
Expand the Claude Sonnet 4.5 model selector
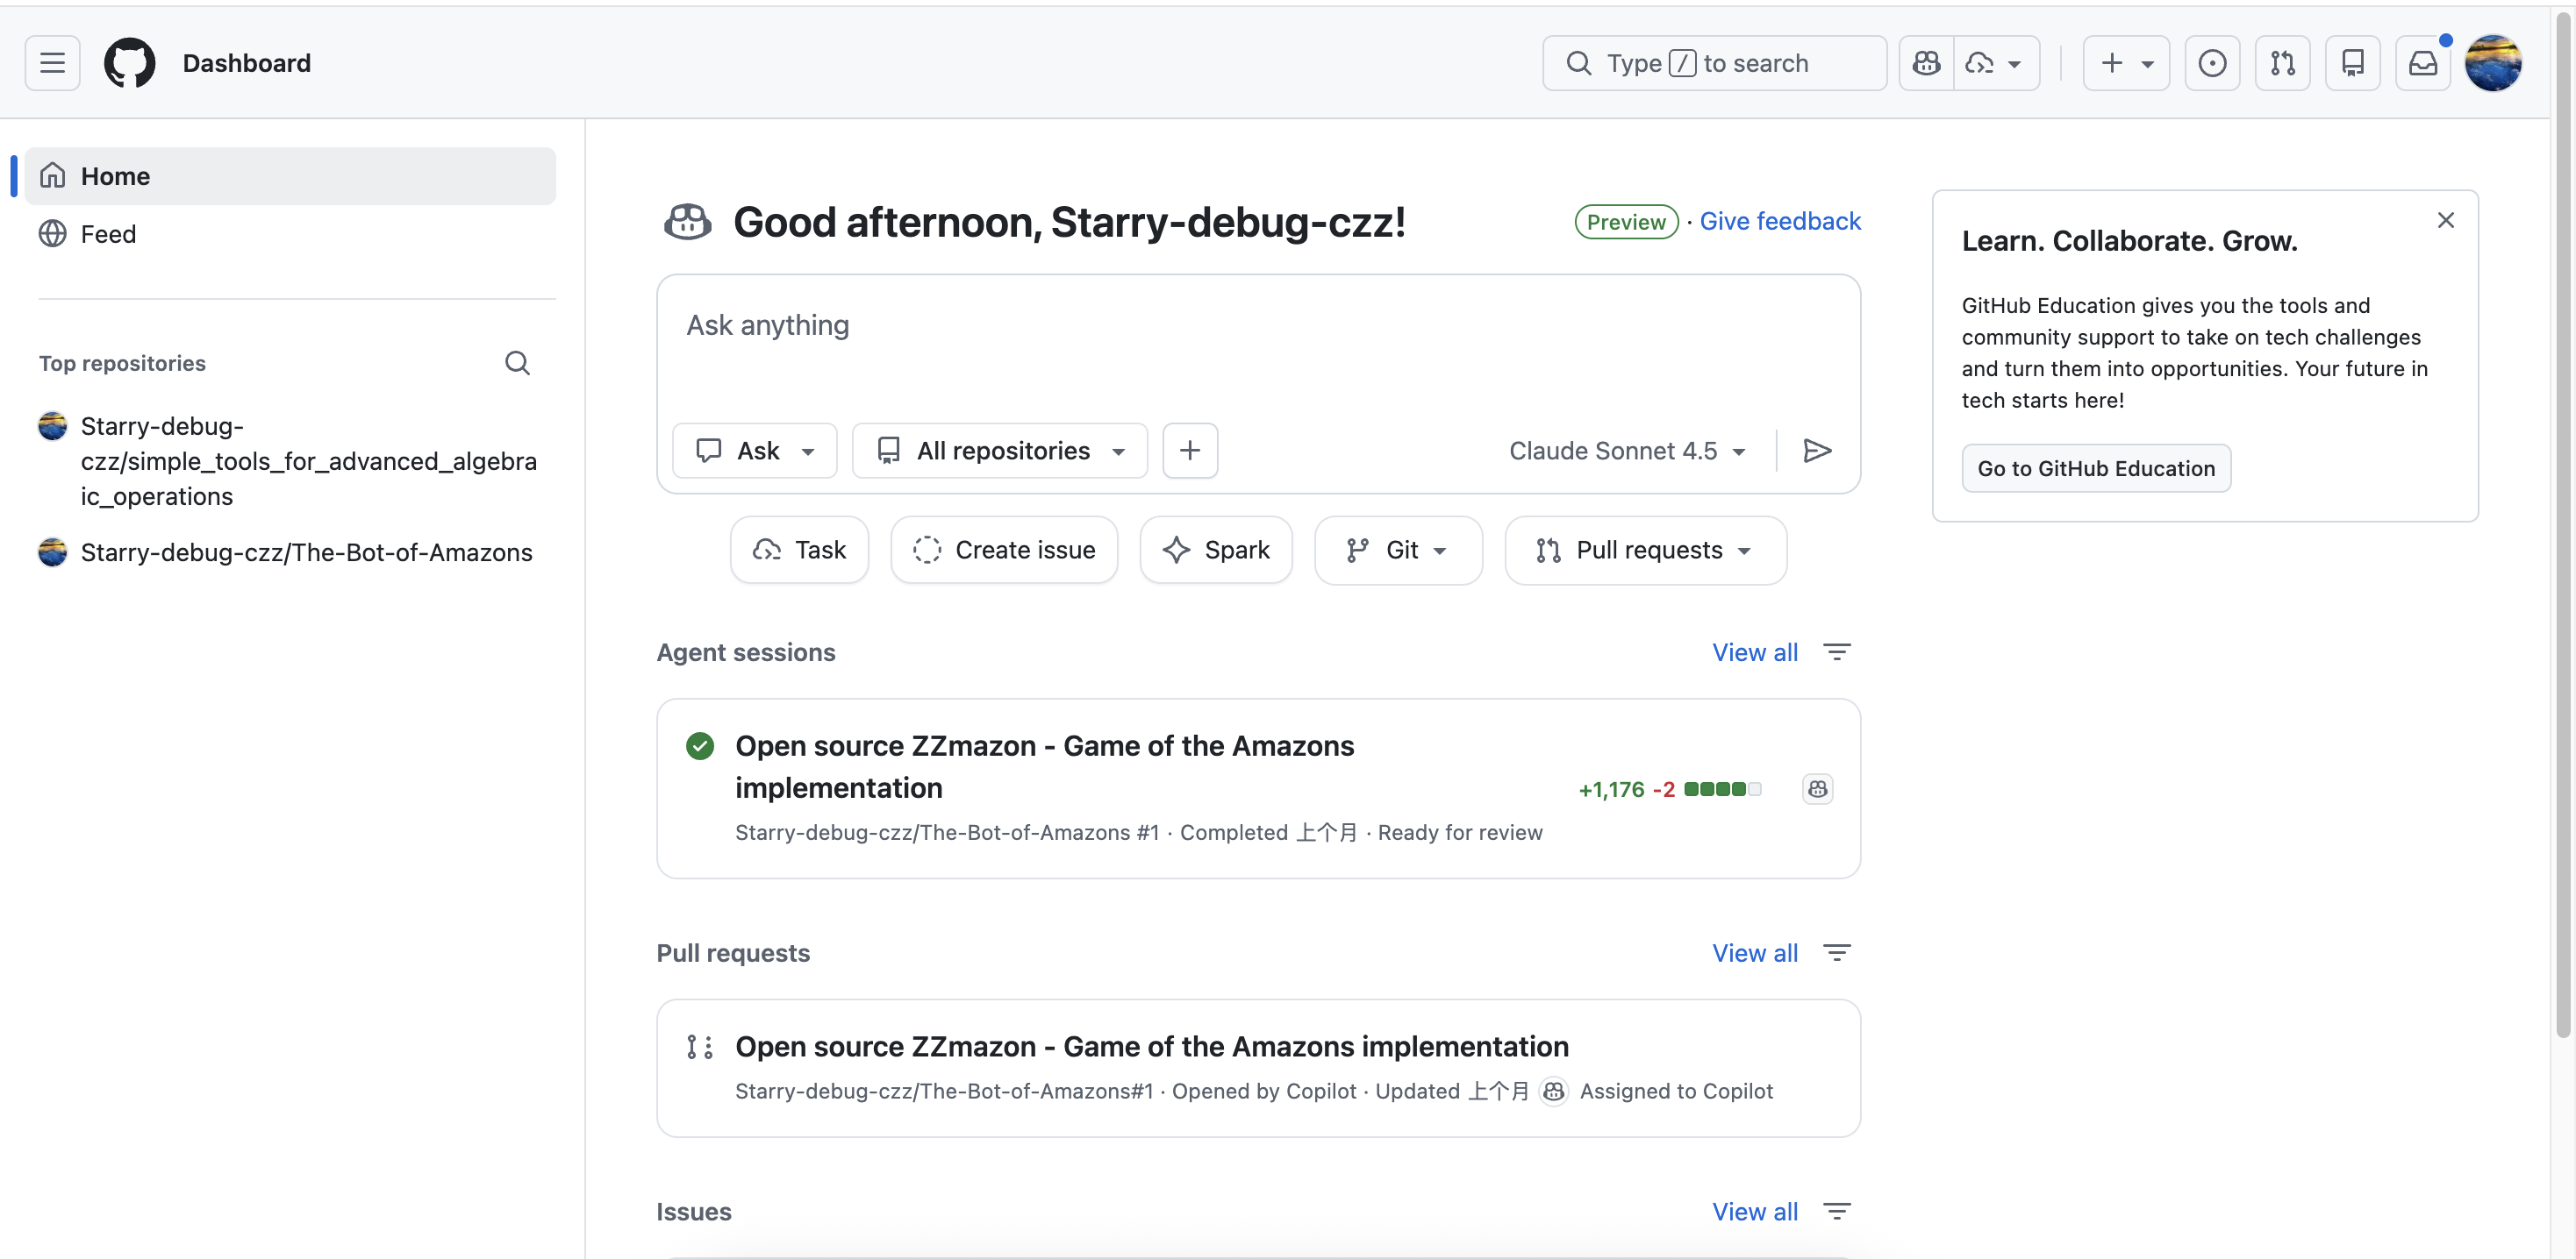(x=1627, y=451)
